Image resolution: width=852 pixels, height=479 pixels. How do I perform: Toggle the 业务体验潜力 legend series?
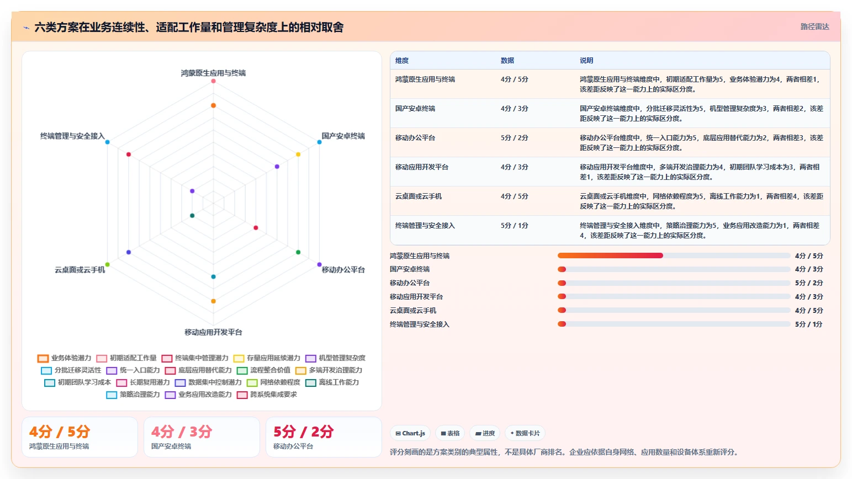(x=65, y=358)
